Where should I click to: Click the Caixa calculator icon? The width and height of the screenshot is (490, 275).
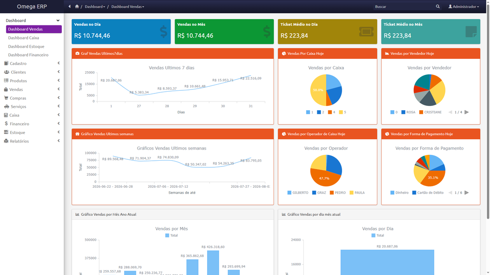6,115
